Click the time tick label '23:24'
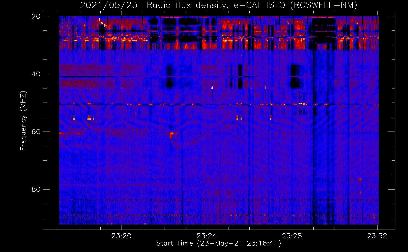The width and height of the screenshot is (408, 252). pos(207,236)
